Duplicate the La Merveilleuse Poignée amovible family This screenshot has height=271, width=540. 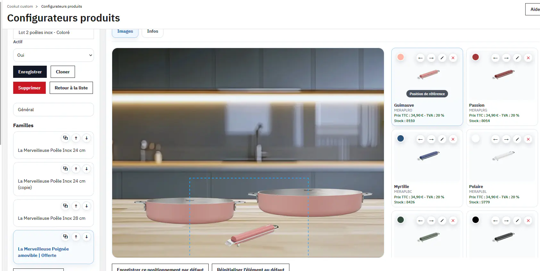(65, 236)
